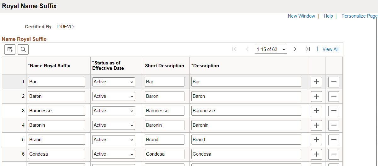This screenshot has height=166, width=378.
Task: Add a row after Bar
Action: 317,82
